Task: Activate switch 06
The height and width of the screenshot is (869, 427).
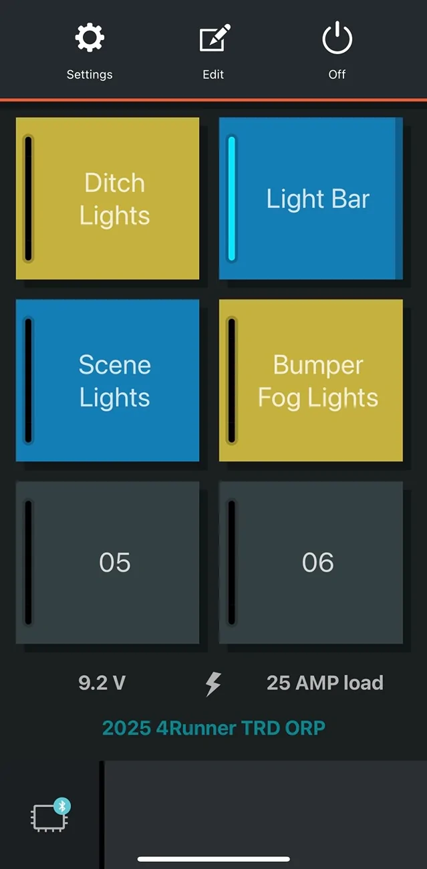Action: 311,562
